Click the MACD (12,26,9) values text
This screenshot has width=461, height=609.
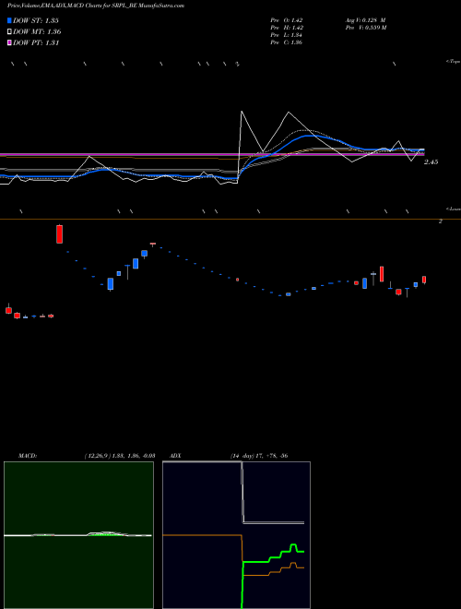point(120,456)
